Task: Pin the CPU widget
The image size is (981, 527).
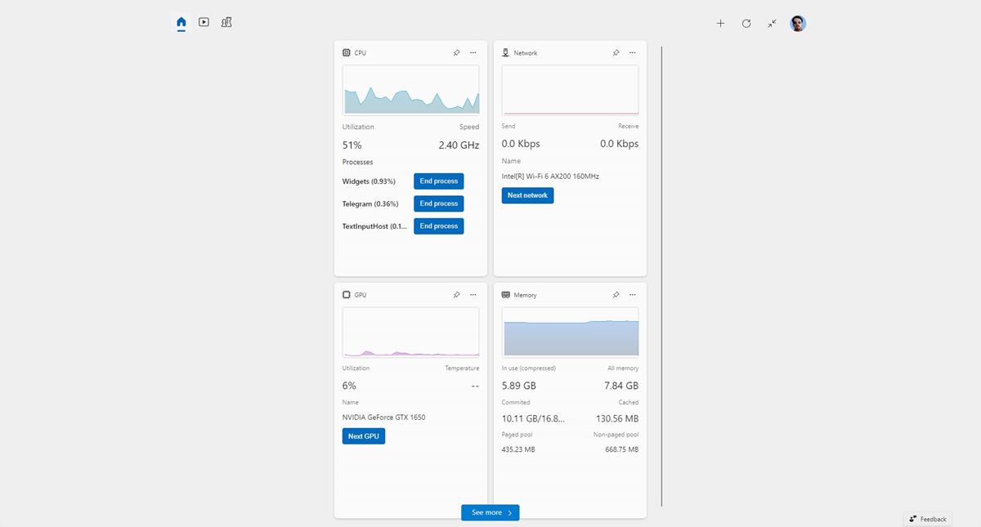Action: tap(457, 53)
